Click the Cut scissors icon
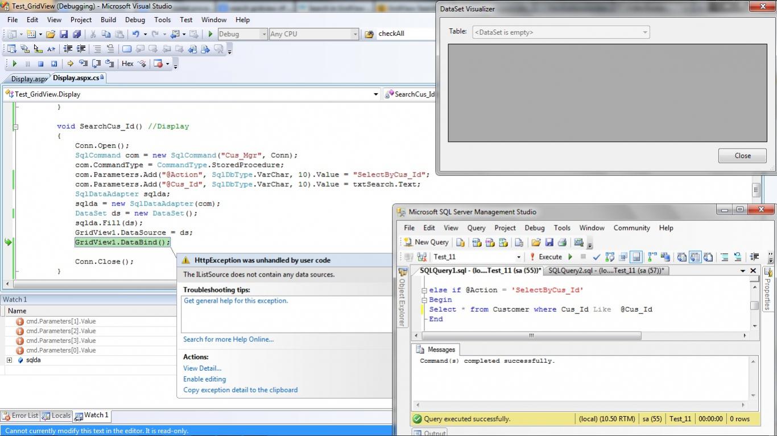777x436 pixels. (x=93, y=34)
